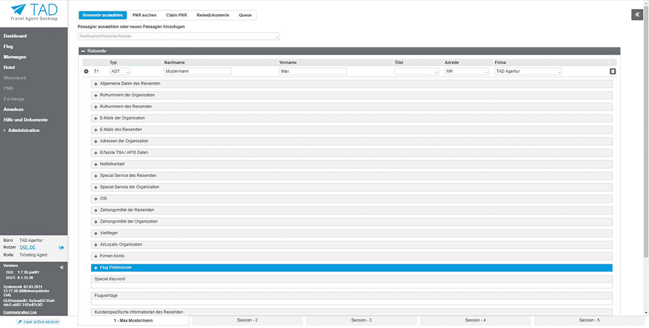Screen dimensions: 649x328
Task: Click the minus icon on Reisende header
Action: (83, 51)
